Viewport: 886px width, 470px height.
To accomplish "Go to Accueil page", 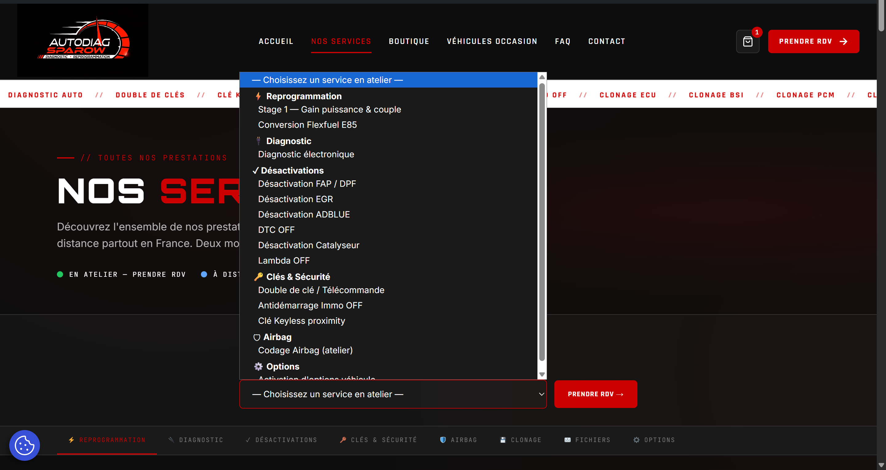I will click(x=276, y=41).
